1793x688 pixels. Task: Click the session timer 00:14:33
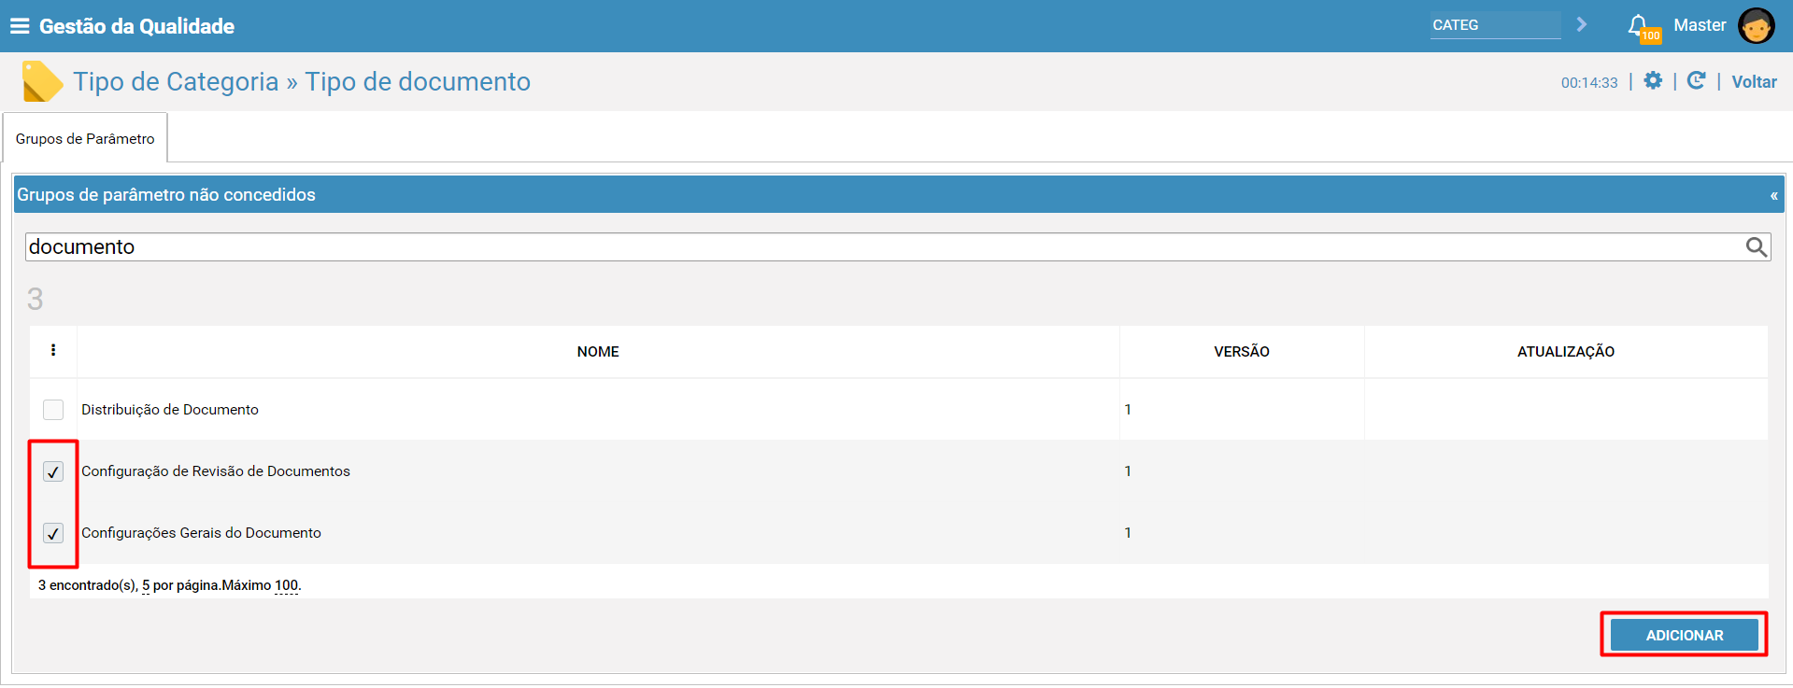1588,82
